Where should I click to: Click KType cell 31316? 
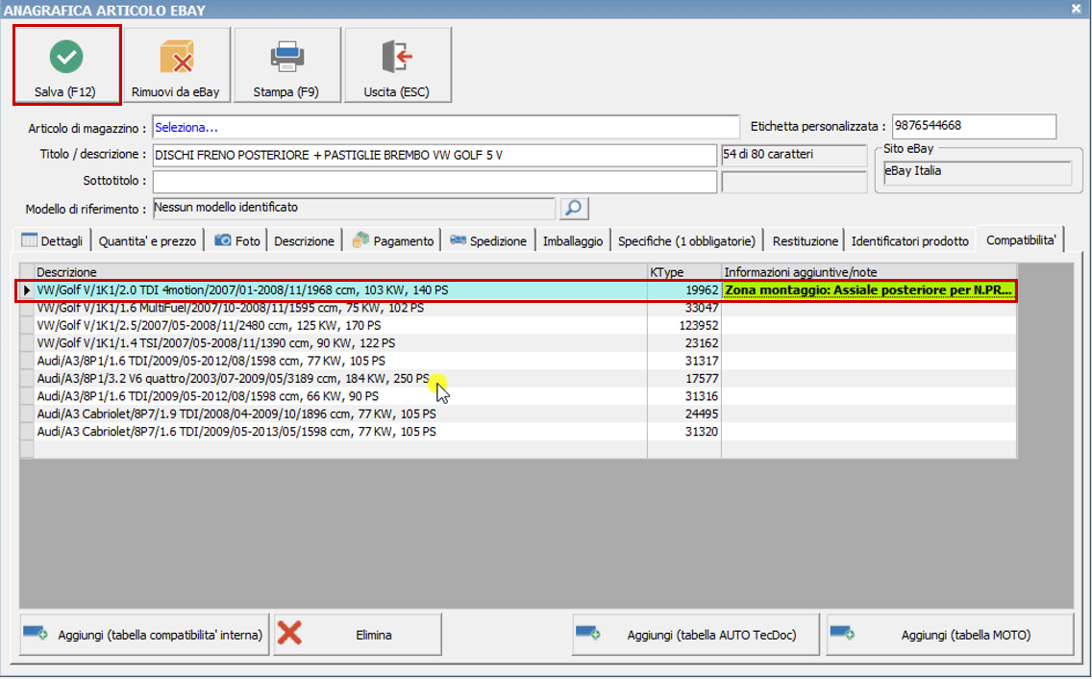point(683,396)
